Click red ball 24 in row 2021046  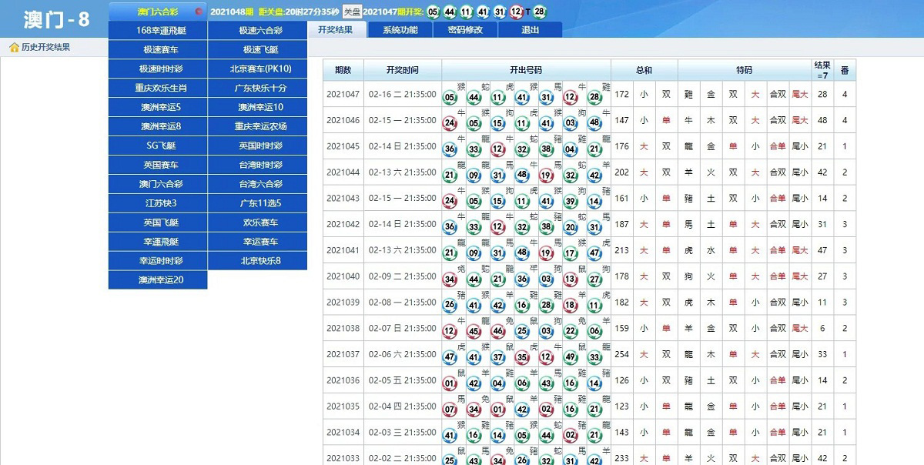[450, 124]
